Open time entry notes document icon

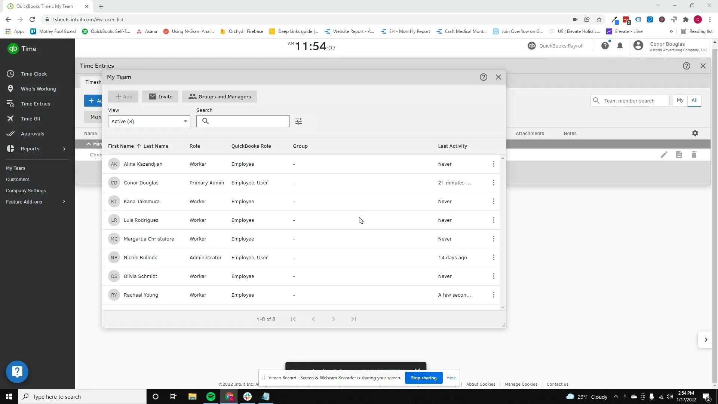(x=679, y=154)
